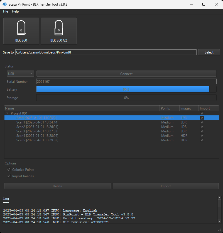The image size is (223, 233).
Task: Click the log scrollbar thumb
Action: tap(219, 203)
